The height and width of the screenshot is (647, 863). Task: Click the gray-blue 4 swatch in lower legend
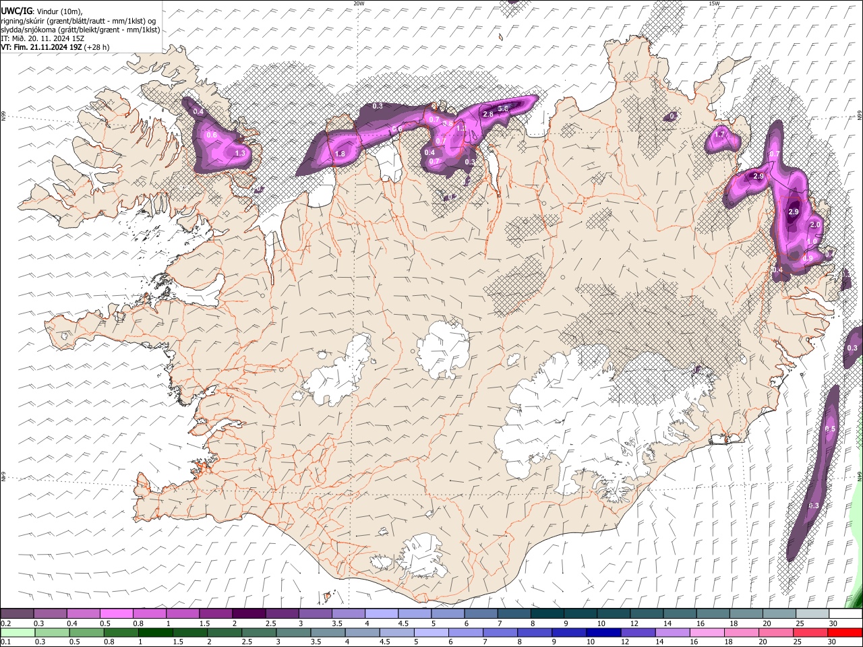(x=363, y=633)
